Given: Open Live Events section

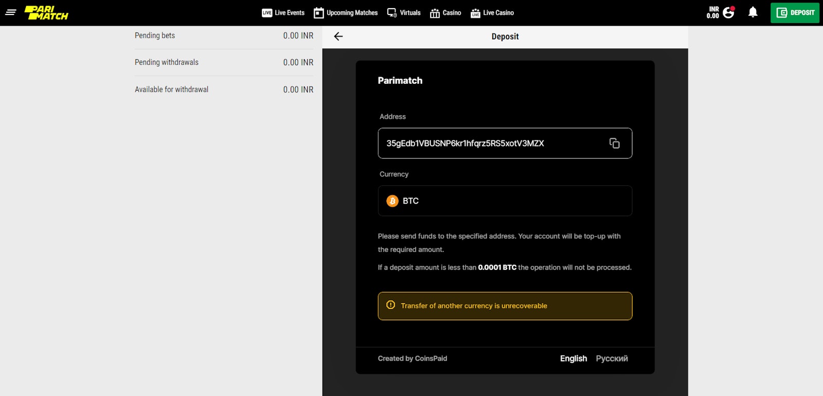Looking at the screenshot, I should pyautogui.click(x=283, y=13).
